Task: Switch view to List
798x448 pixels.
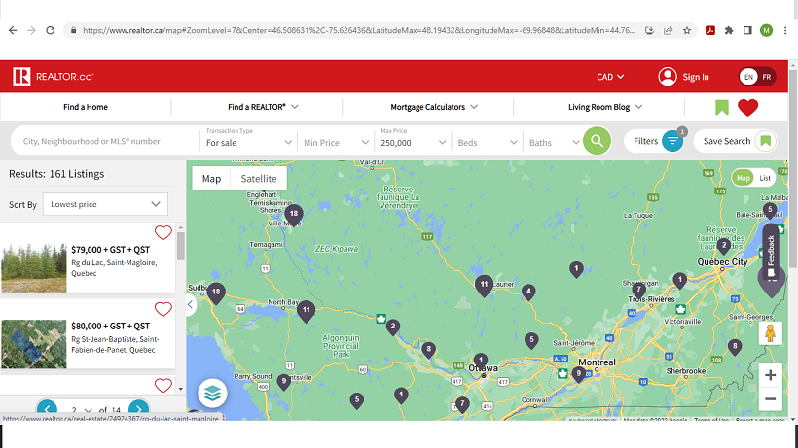Action: 765,178
